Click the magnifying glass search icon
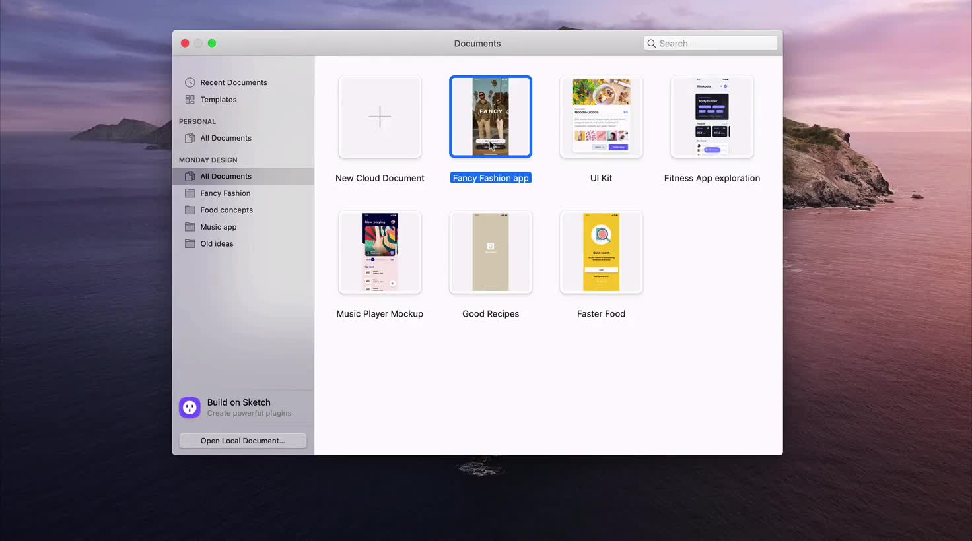The width and height of the screenshot is (972, 541). point(652,44)
